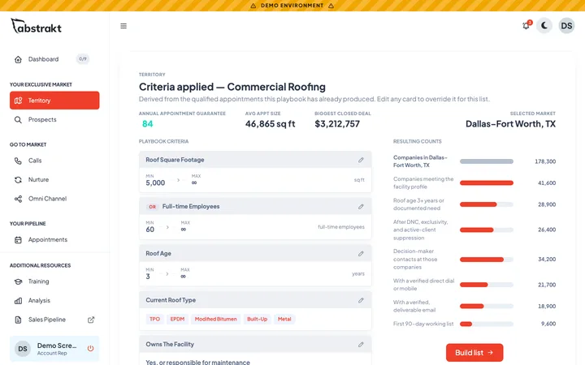Click the Appointments calendar icon
Screen dimensions: 585x365
click(18, 240)
